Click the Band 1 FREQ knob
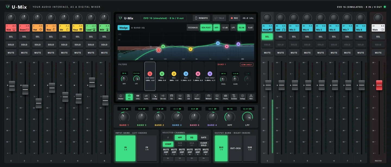 click(223, 79)
